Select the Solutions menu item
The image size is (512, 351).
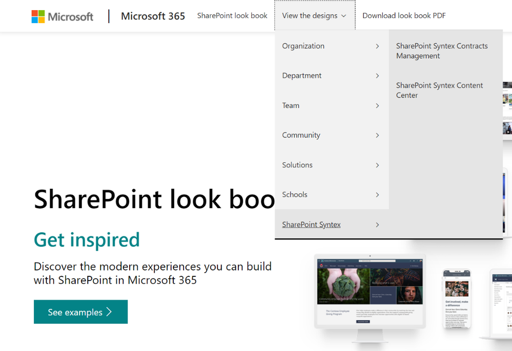pos(332,165)
